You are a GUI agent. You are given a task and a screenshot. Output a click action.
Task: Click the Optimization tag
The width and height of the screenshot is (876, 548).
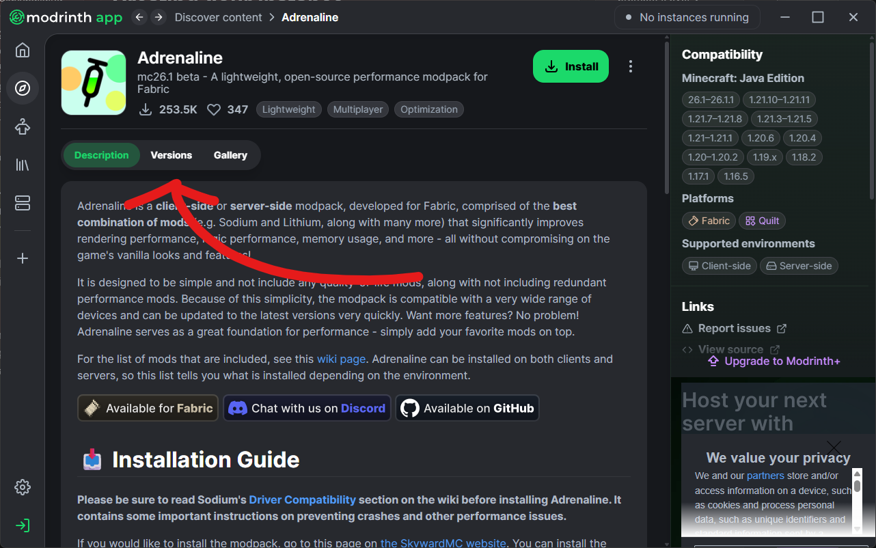tap(429, 109)
